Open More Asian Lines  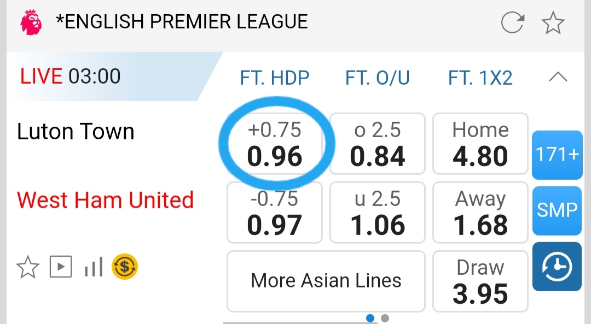[x=326, y=281]
